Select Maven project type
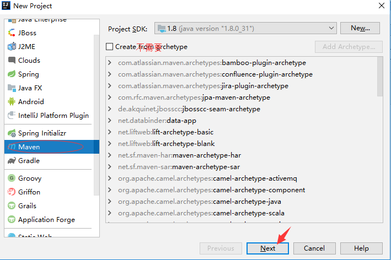 coord(52,147)
